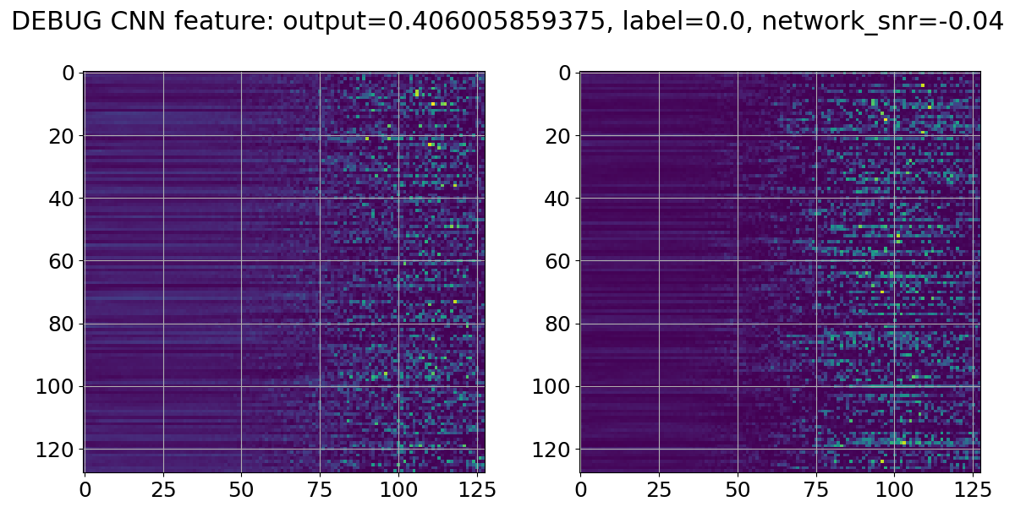Click y-axis tick label 100 on right plot
This screenshot has height=507, width=1015.
554,387
